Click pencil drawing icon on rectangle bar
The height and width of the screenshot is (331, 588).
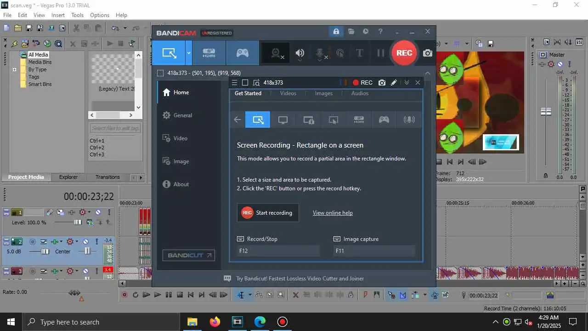(x=394, y=83)
